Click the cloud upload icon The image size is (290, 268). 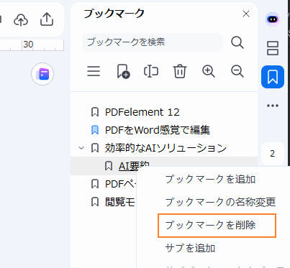point(21,19)
